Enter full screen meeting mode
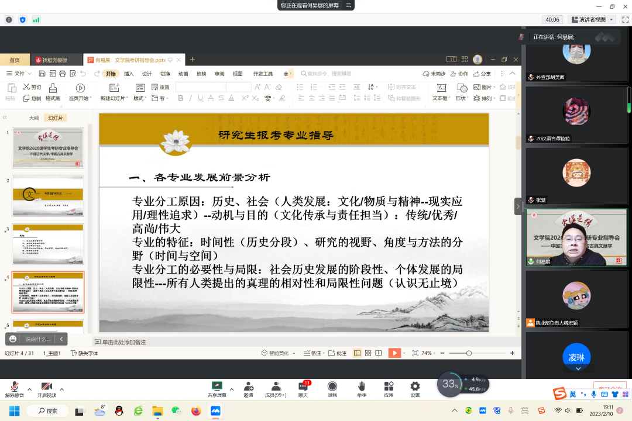Image resolution: width=632 pixels, height=421 pixels. click(x=625, y=19)
